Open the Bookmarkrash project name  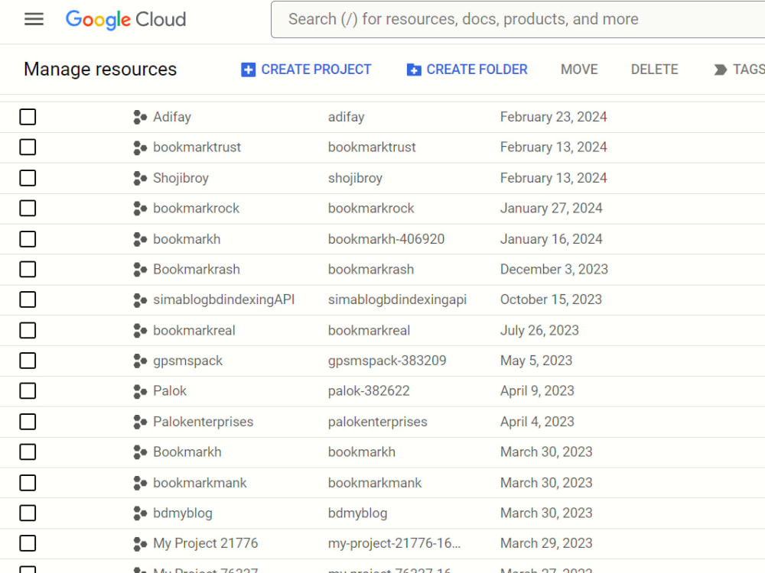point(196,270)
